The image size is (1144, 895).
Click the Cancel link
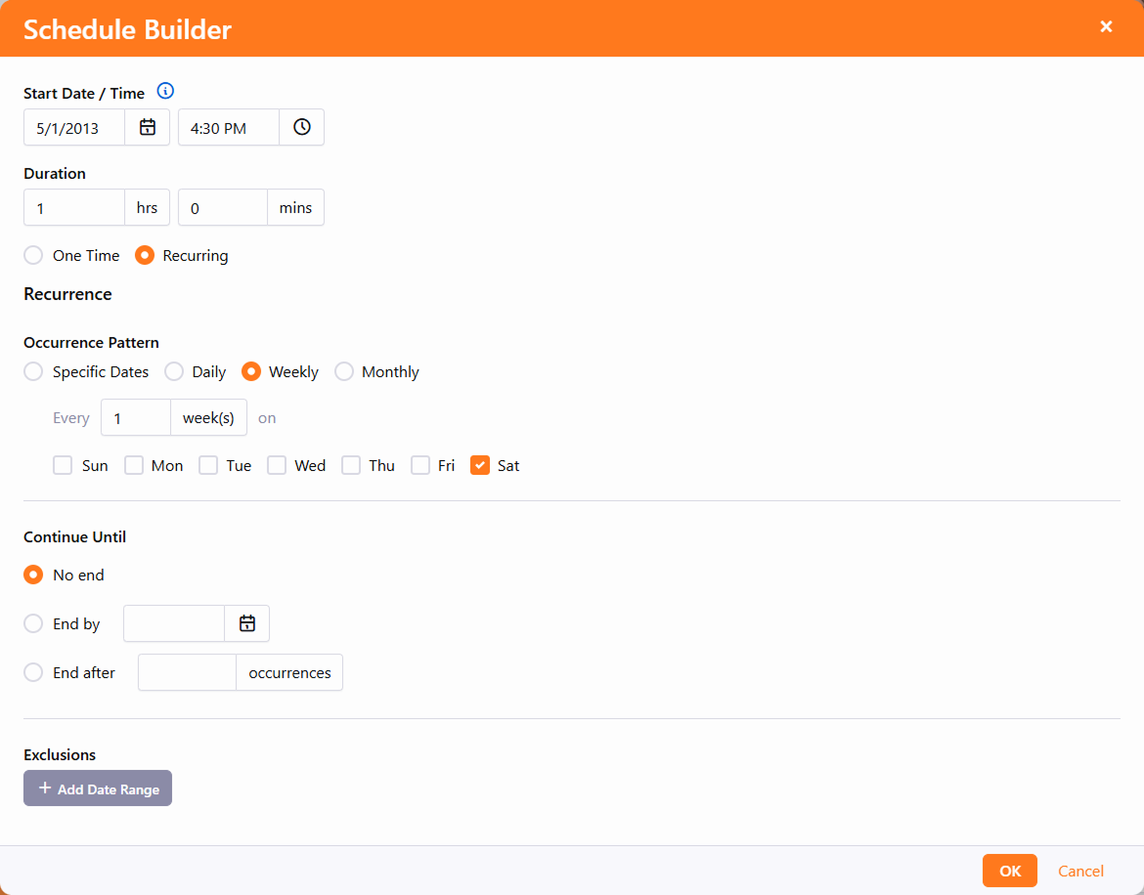1080,871
